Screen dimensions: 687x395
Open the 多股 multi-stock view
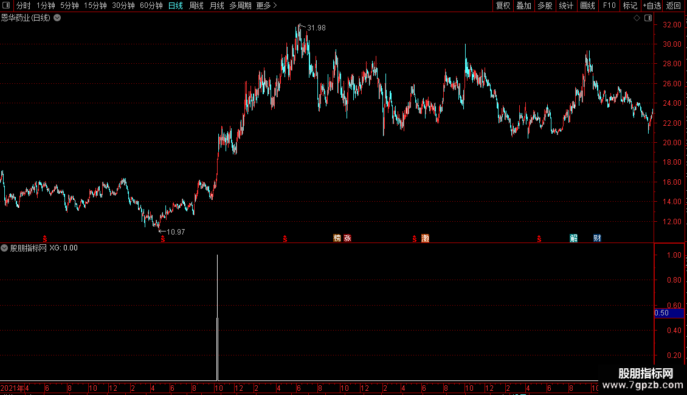[x=545, y=5]
